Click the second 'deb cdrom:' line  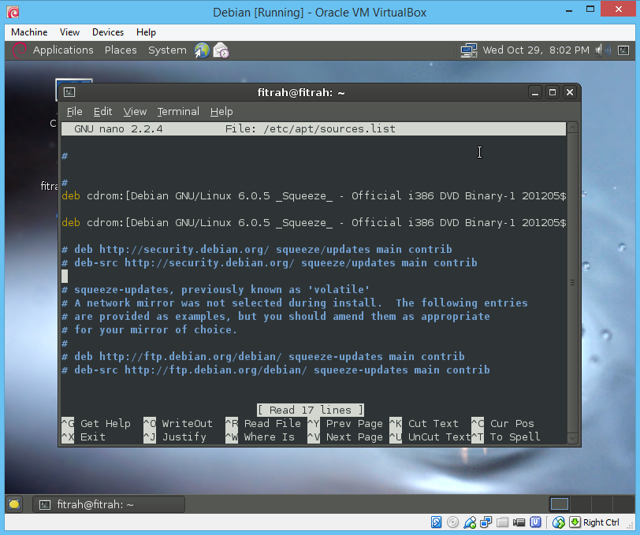tap(314, 222)
